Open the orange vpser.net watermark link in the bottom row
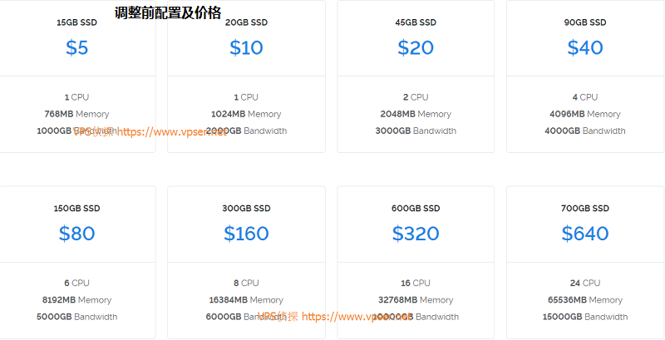The height and width of the screenshot is (340, 665). pos(357,317)
